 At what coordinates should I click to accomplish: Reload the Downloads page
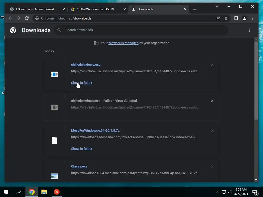click(x=27, y=18)
